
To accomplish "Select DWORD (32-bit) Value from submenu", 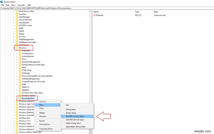I will tap(77, 116).
